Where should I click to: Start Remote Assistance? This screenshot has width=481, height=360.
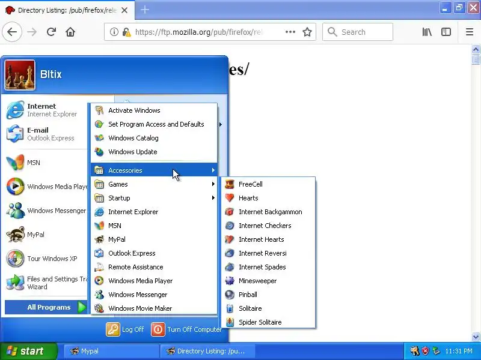pyautogui.click(x=154, y=266)
